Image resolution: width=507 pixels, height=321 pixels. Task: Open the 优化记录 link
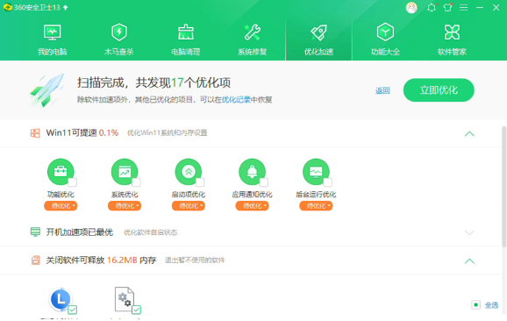coord(236,100)
